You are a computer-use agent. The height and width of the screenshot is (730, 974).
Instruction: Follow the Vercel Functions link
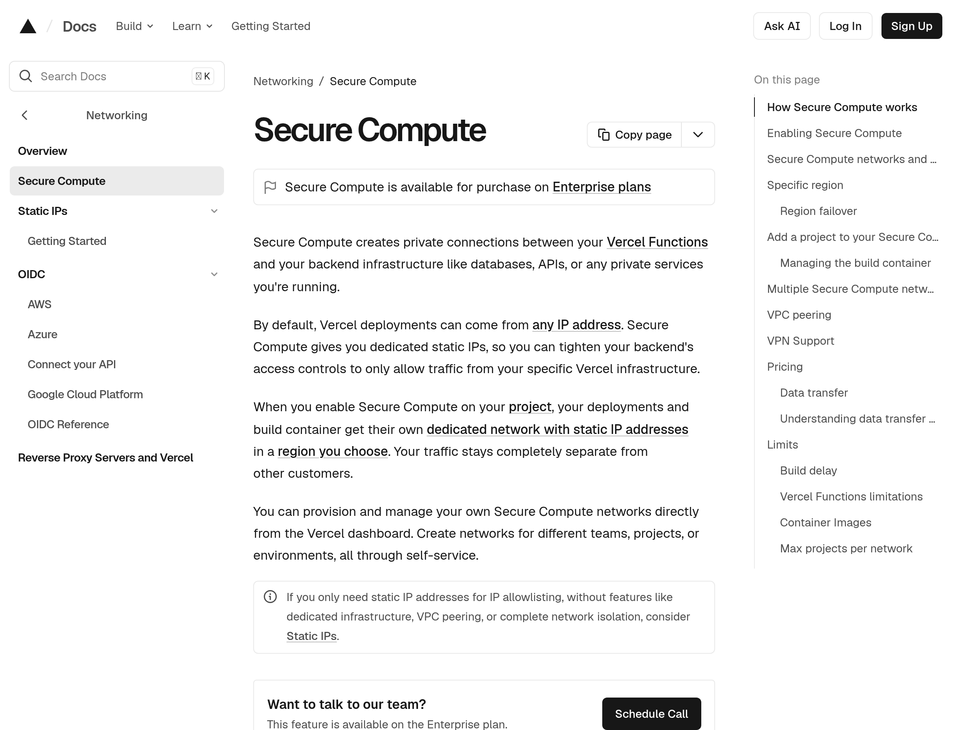pos(657,242)
